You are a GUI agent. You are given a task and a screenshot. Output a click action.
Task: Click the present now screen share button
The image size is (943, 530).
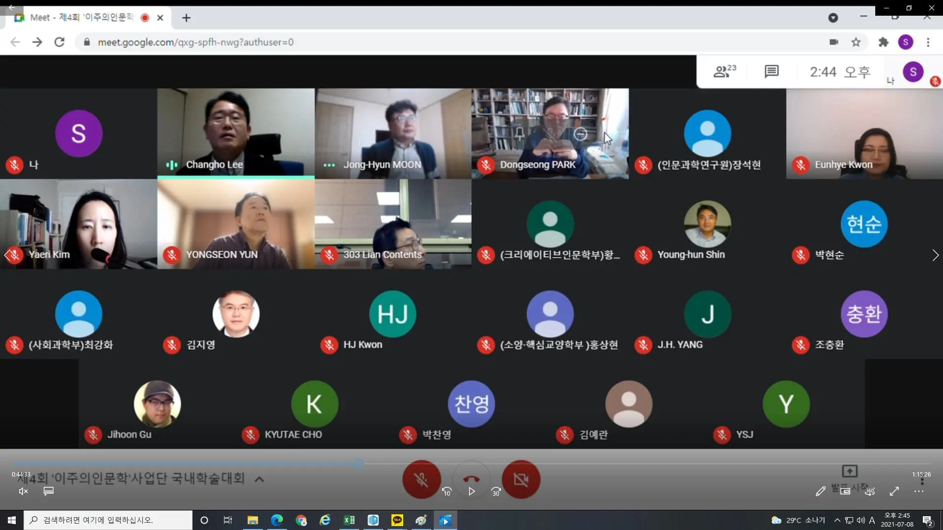click(850, 471)
